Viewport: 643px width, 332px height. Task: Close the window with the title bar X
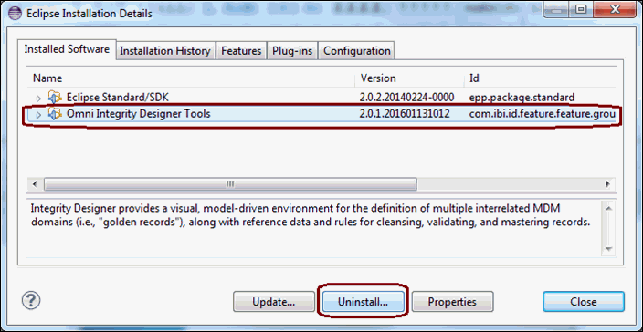click(x=614, y=10)
